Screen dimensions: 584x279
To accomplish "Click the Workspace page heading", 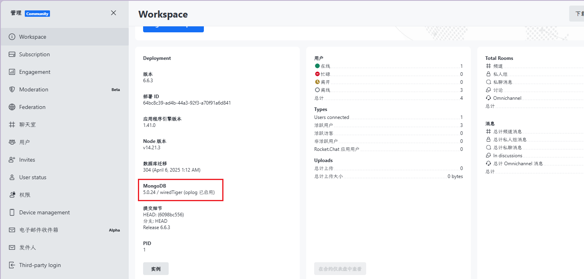I will pyautogui.click(x=163, y=14).
